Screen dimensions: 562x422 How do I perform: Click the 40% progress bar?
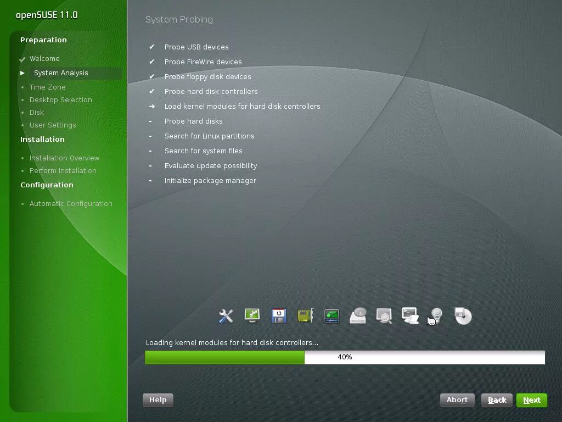(x=345, y=357)
